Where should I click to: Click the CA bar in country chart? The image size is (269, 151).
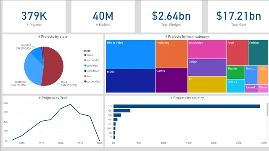117,115
